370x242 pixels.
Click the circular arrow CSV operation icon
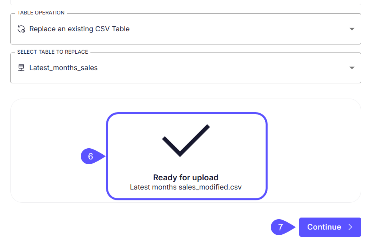coord(21,28)
